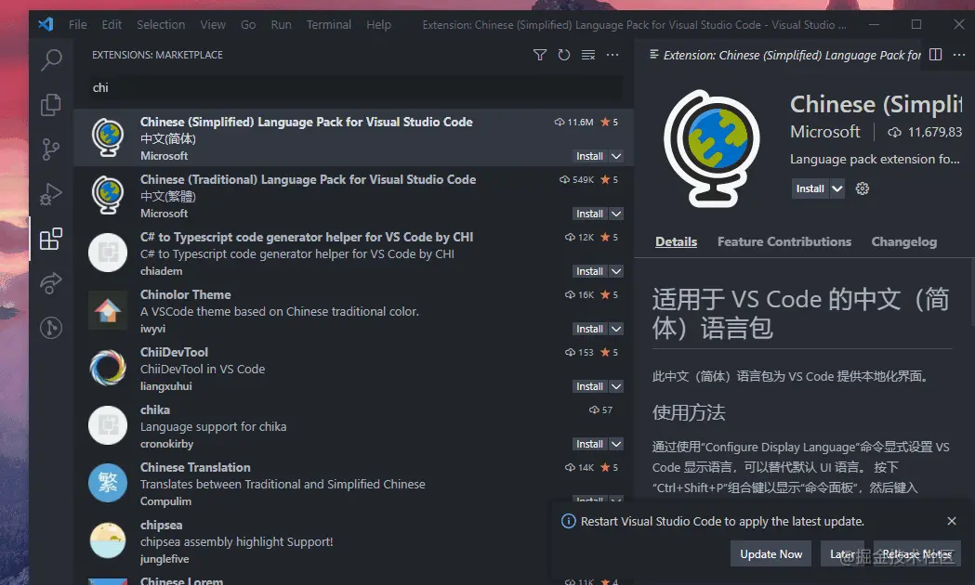Image resolution: width=975 pixels, height=585 pixels.
Task: Install the ChiiDevTool extension
Action: point(589,386)
